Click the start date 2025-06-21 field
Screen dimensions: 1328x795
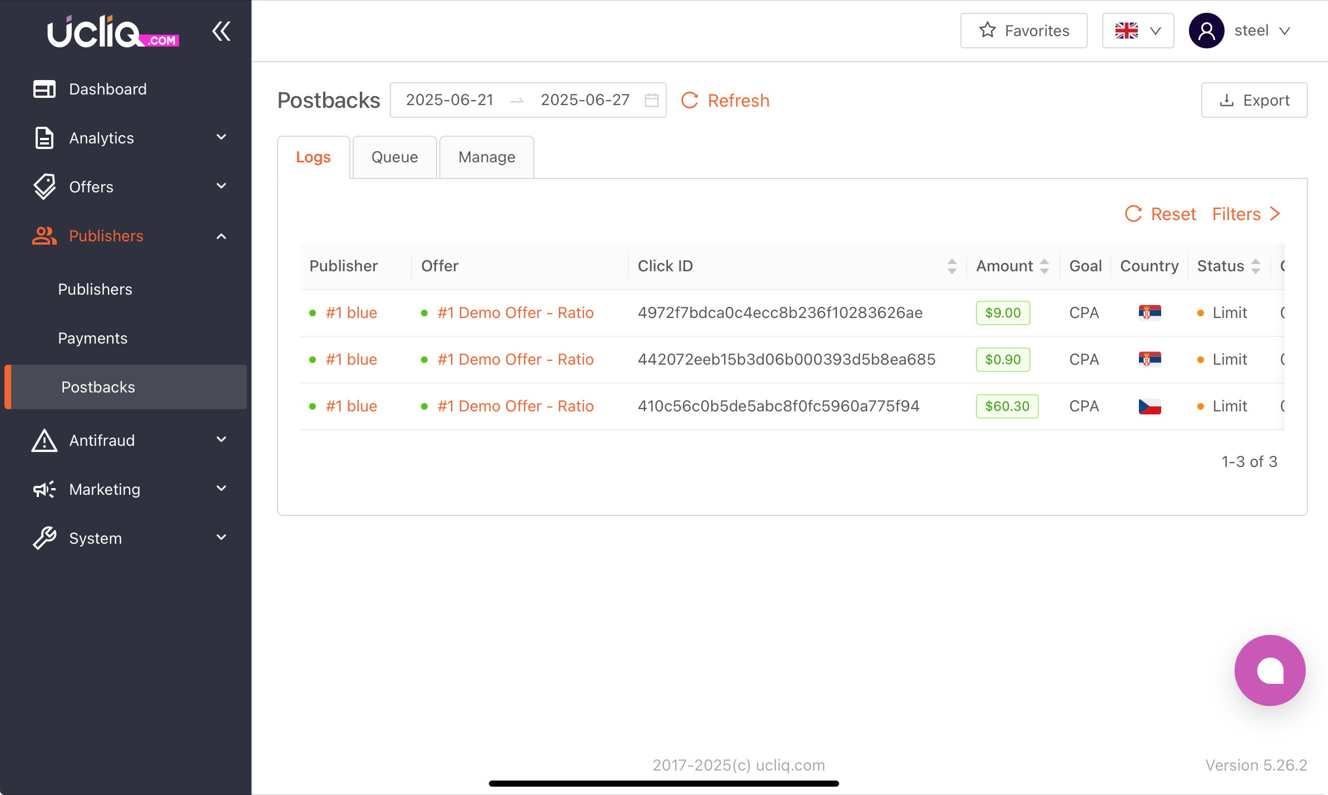pos(450,100)
